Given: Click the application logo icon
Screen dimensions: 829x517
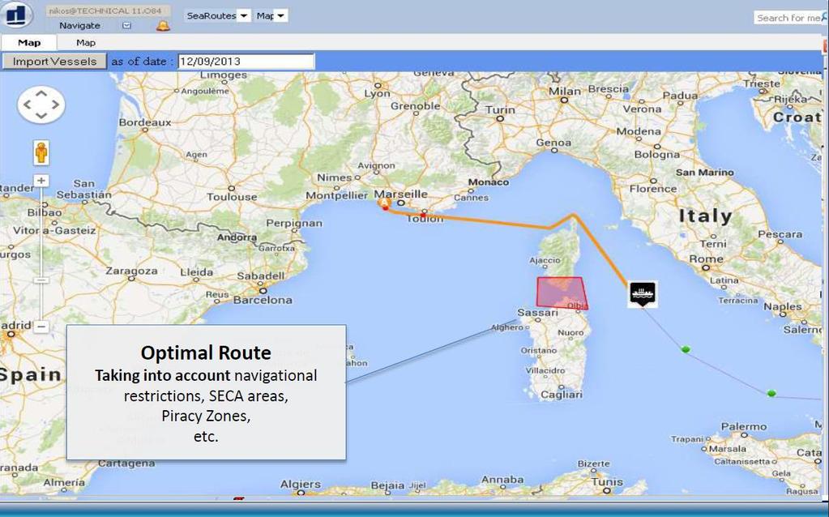Looking at the screenshot, I should pyautogui.click(x=16, y=15).
